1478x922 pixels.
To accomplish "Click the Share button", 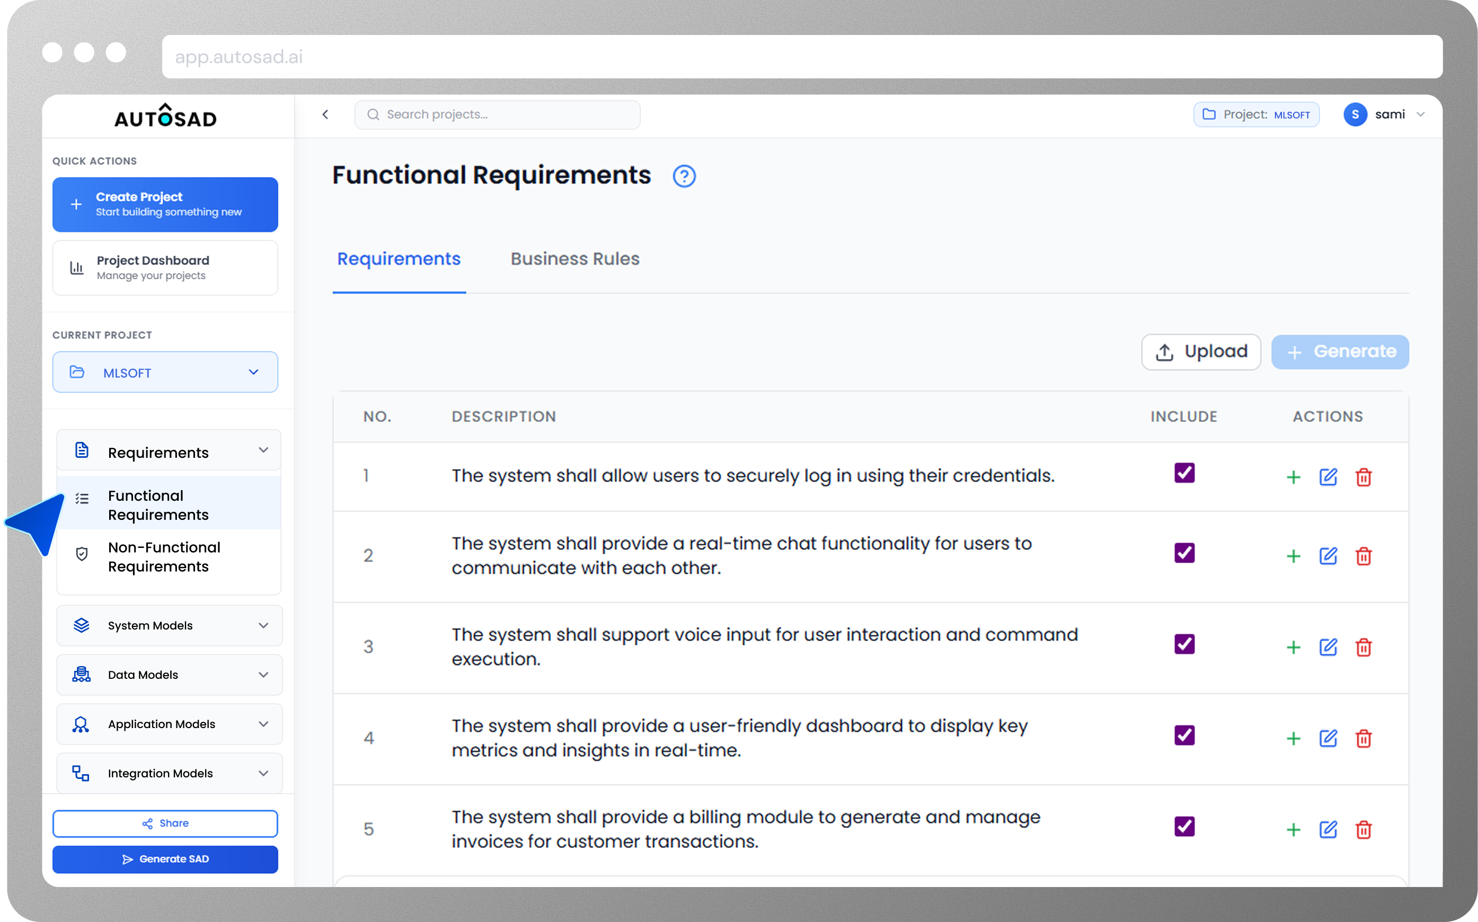I will pyautogui.click(x=165, y=823).
